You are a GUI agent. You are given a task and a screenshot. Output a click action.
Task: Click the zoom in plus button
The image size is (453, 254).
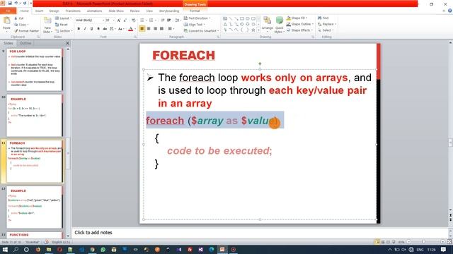pyautogui.click(x=442, y=242)
